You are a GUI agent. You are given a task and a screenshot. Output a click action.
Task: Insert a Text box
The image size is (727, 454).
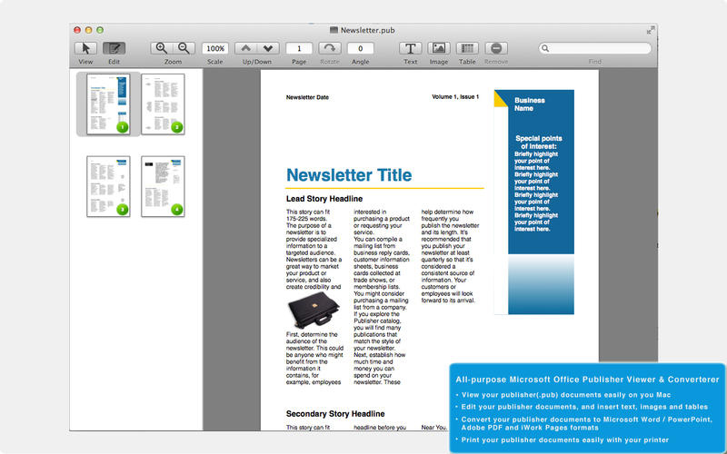pyautogui.click(x=411, y=48)
